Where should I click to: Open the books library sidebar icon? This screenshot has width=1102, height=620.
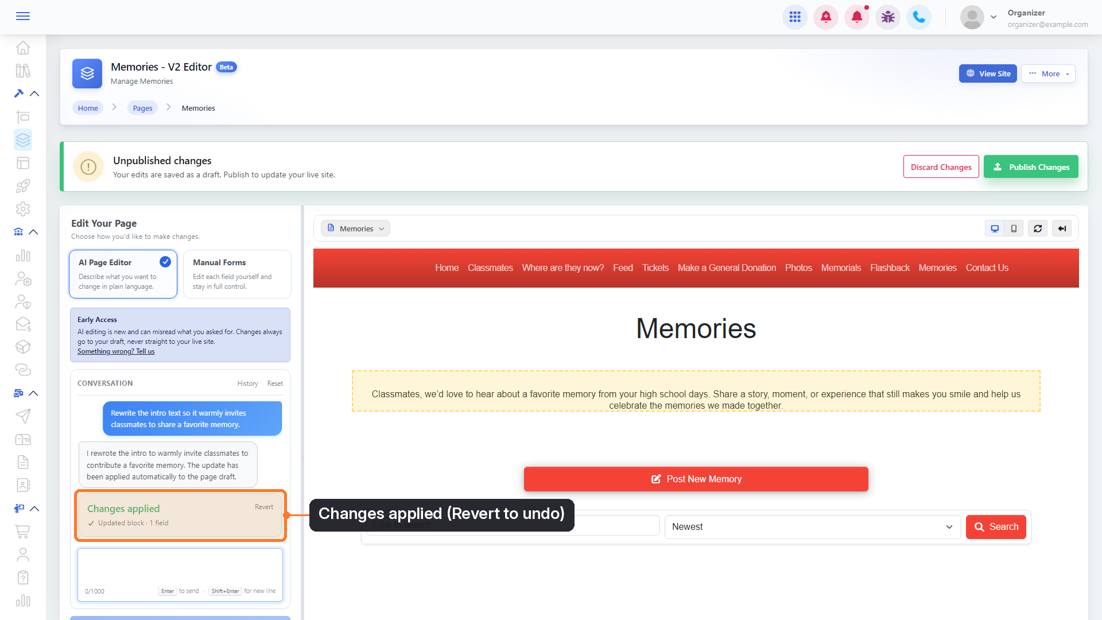click(23, 71)
